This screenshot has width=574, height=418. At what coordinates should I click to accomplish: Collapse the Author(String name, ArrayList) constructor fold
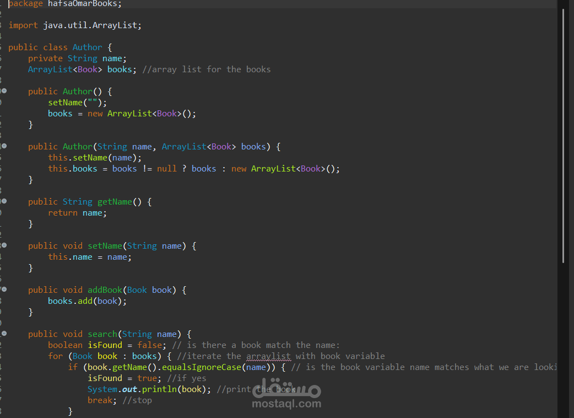(4, 146)
